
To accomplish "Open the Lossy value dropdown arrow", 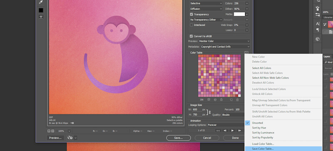I will coord(247,30).
